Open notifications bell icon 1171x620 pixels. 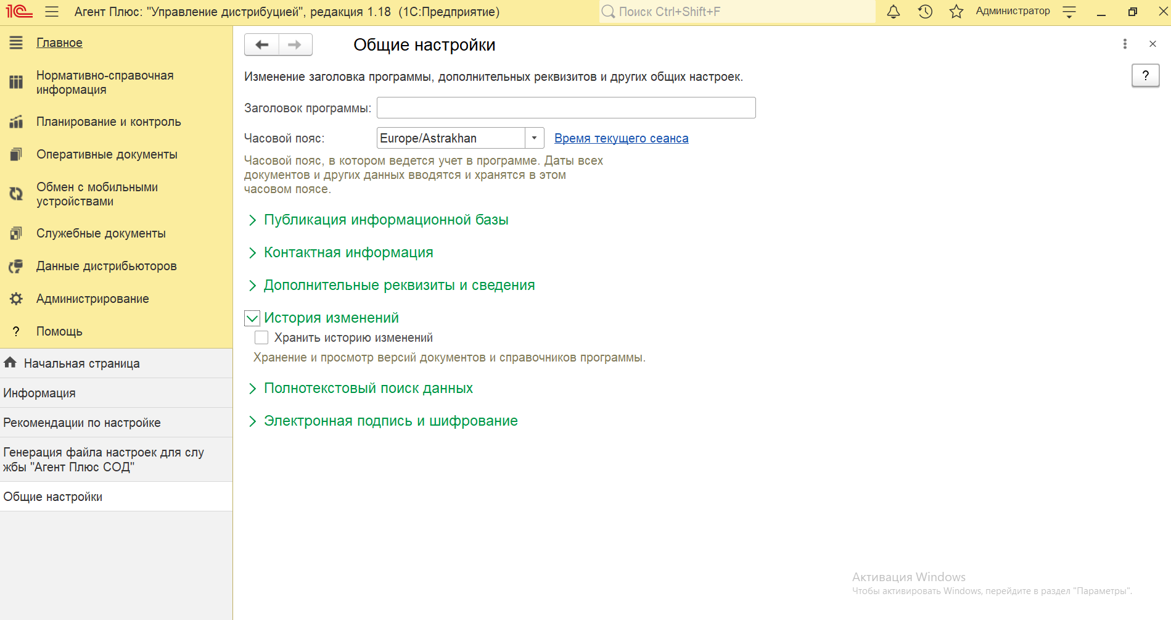pos(894,11)
